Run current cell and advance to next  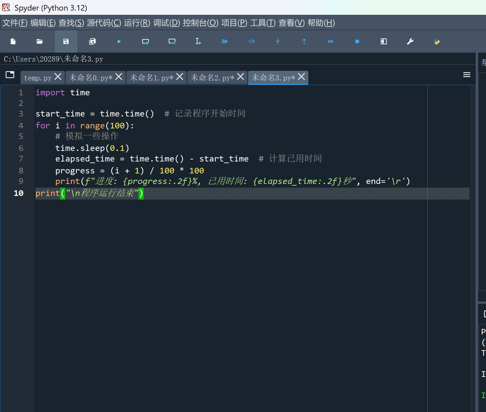point(172,41)
